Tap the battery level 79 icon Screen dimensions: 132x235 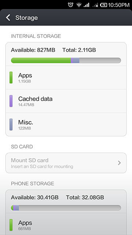pyautogui.click(x=103, y=5)
